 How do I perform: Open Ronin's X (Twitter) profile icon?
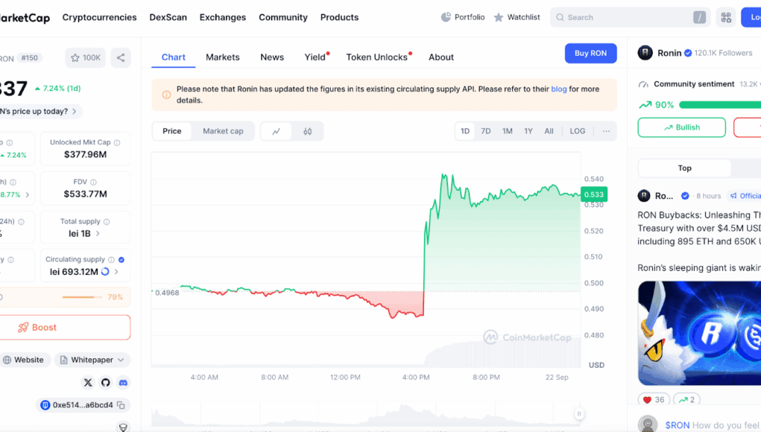(x=88, y=383)
